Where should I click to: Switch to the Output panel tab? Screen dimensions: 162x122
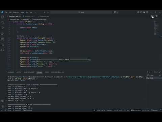pyautogui.click(x=19, y=72)
